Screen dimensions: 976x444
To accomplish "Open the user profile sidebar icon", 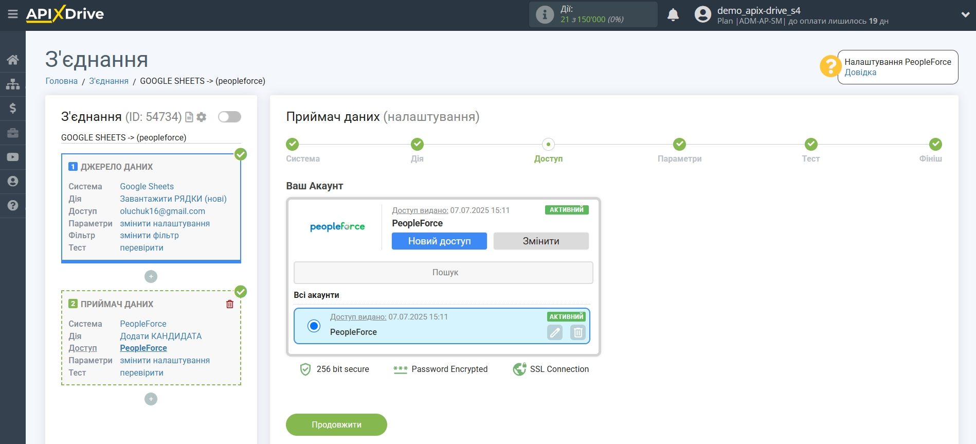I will coord(13,181).
